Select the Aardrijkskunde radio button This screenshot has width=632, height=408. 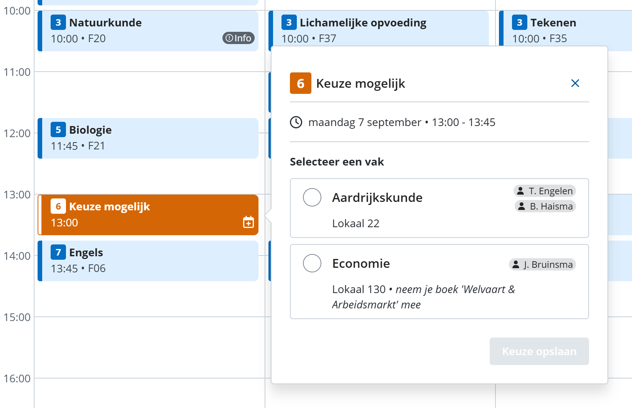tap(312, 197)
